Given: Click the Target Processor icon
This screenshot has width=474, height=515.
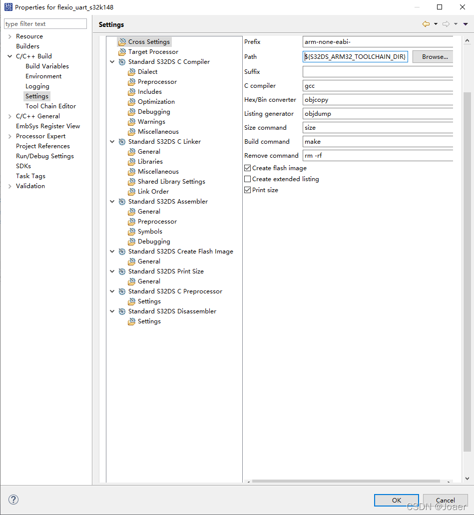Looking at the screenshot, I should (x=122, y=52).
